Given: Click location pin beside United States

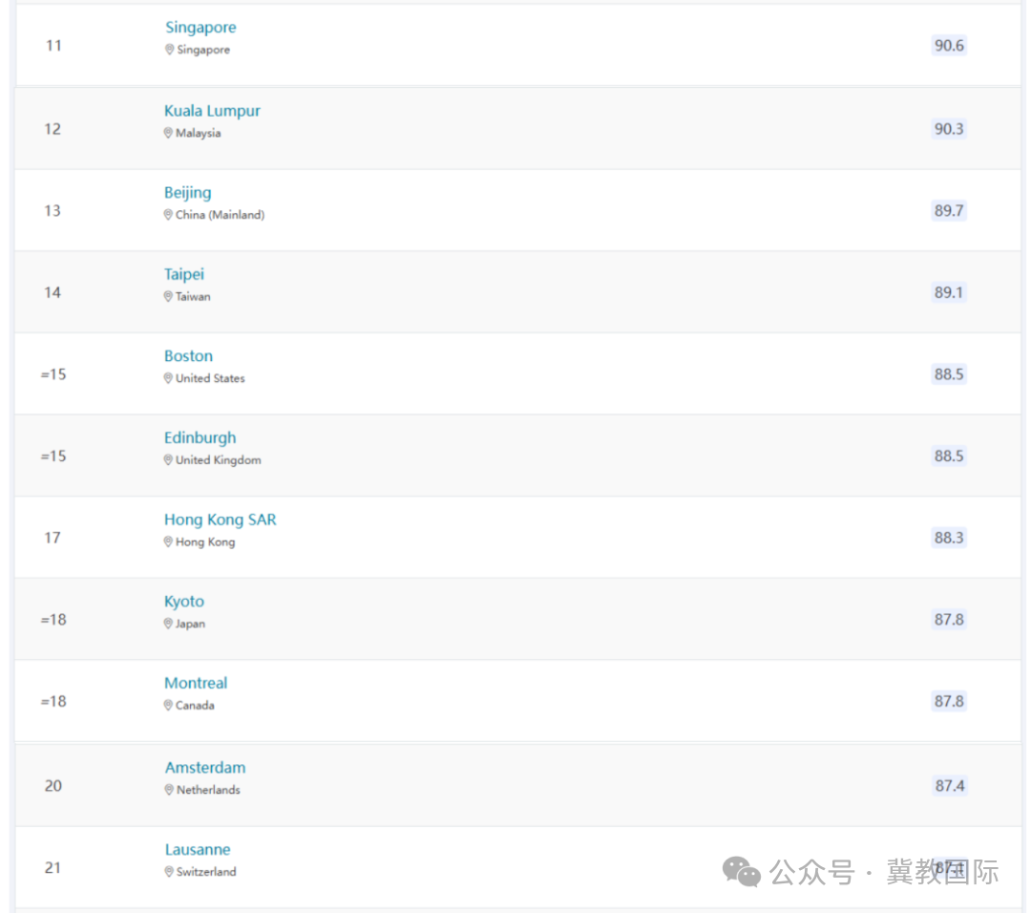Looking at the screenshot, I should click(x=168, y=379).
